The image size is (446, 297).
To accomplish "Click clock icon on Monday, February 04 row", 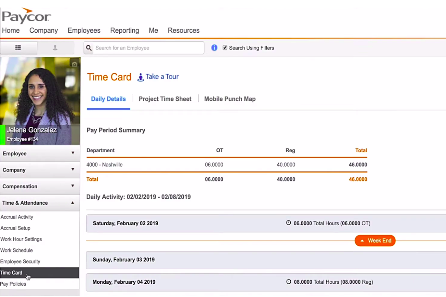I will point(288,282).
